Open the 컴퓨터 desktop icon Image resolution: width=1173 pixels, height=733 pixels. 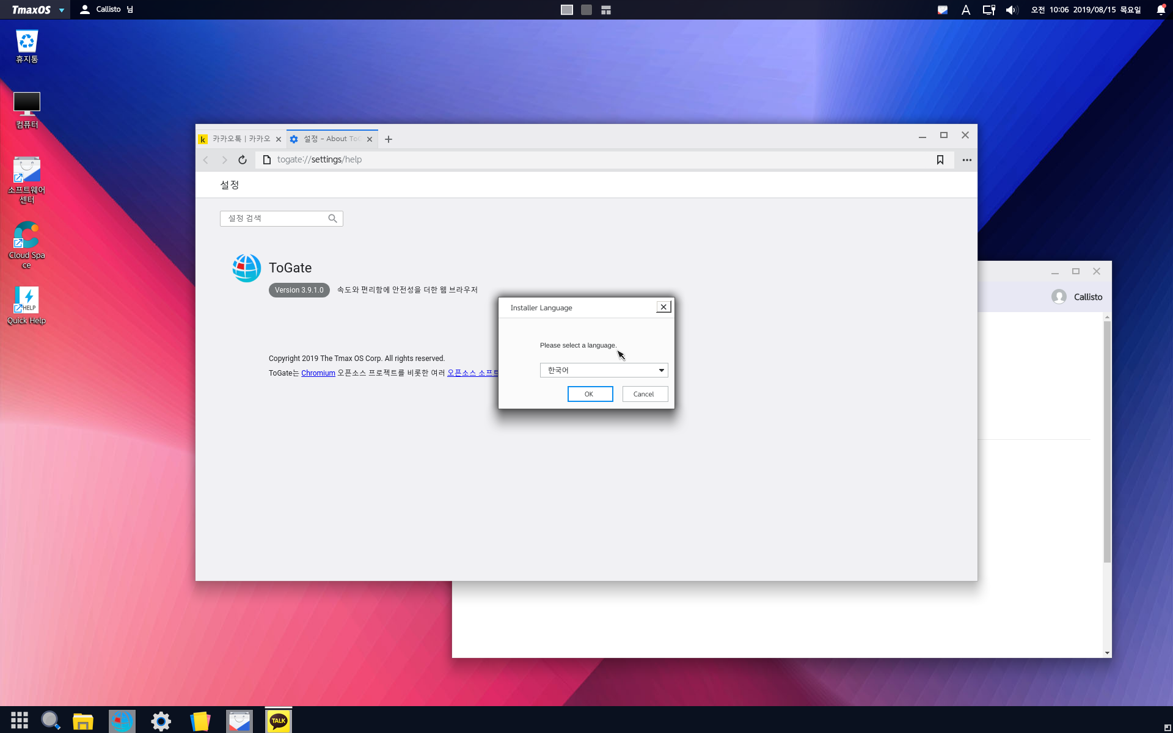click(27, 110)
